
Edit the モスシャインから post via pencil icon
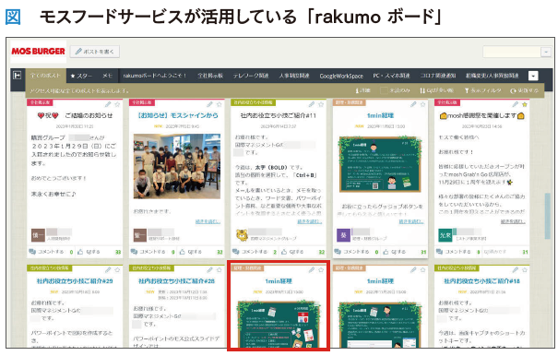209,104
